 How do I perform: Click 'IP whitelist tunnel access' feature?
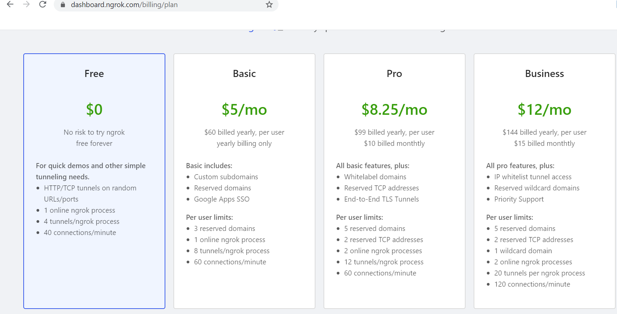click(533, 177)
